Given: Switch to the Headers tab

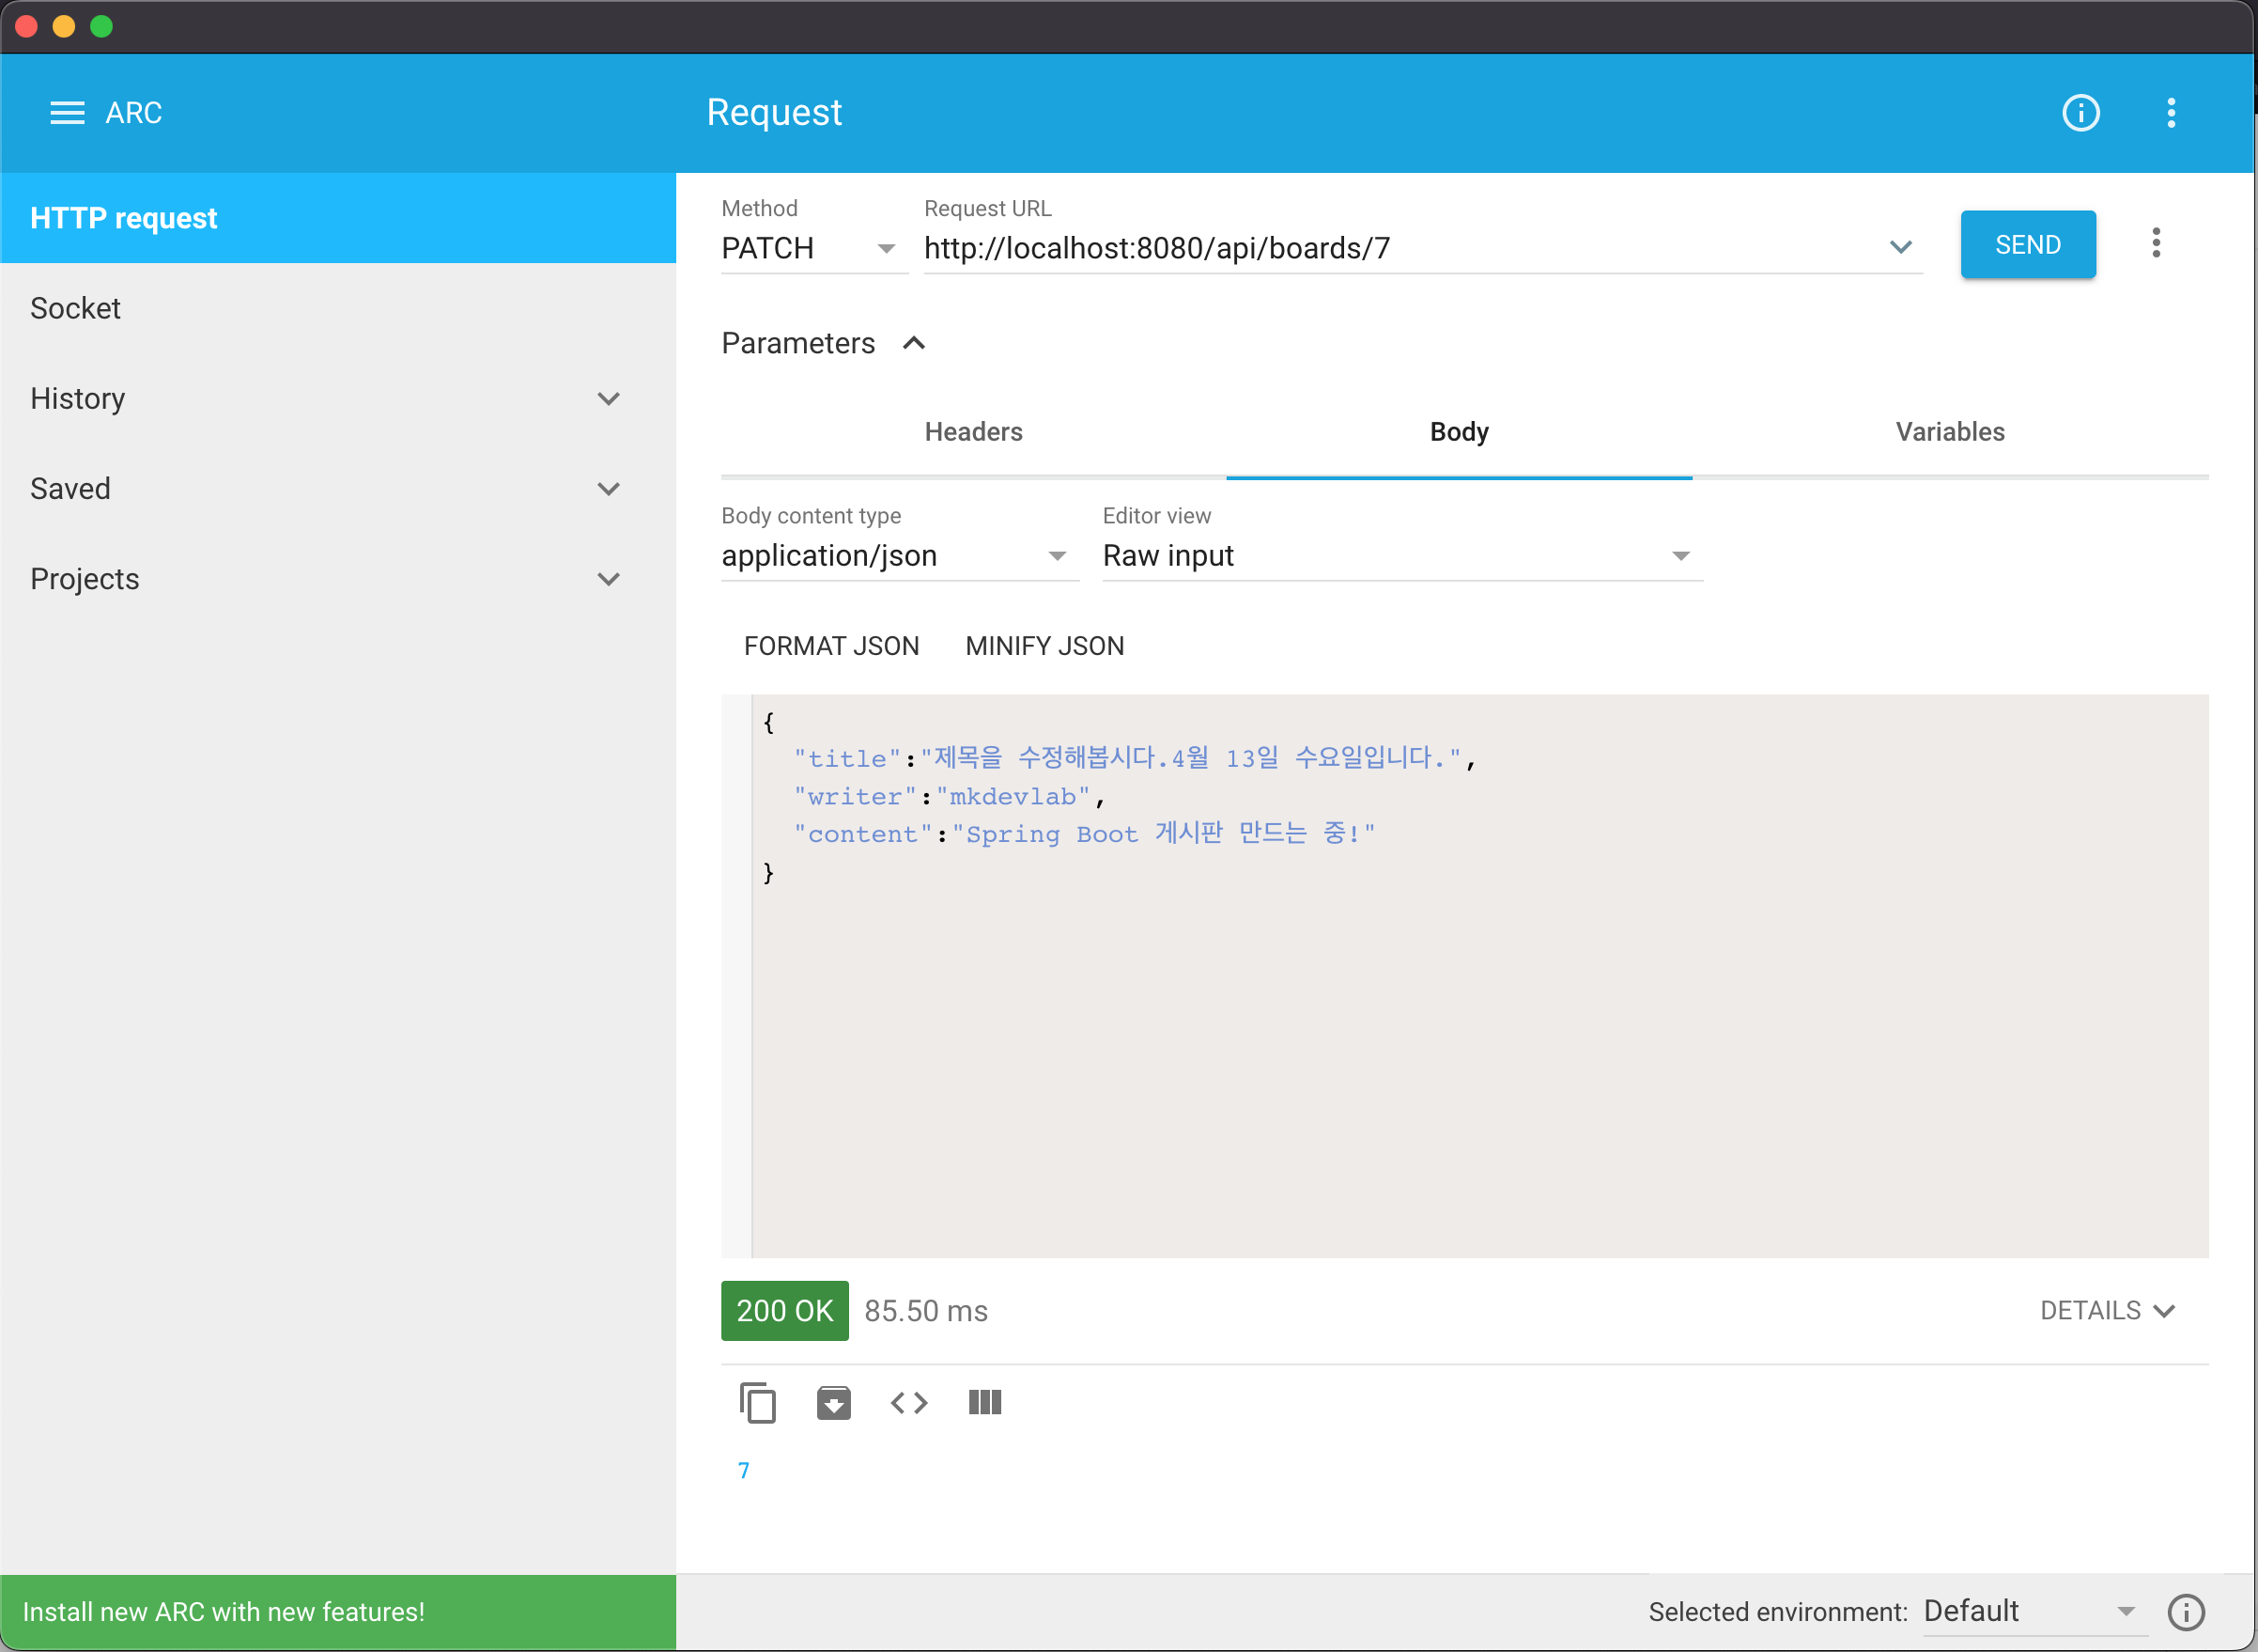Looking at the screenshot, I should [x=972, y=431].
